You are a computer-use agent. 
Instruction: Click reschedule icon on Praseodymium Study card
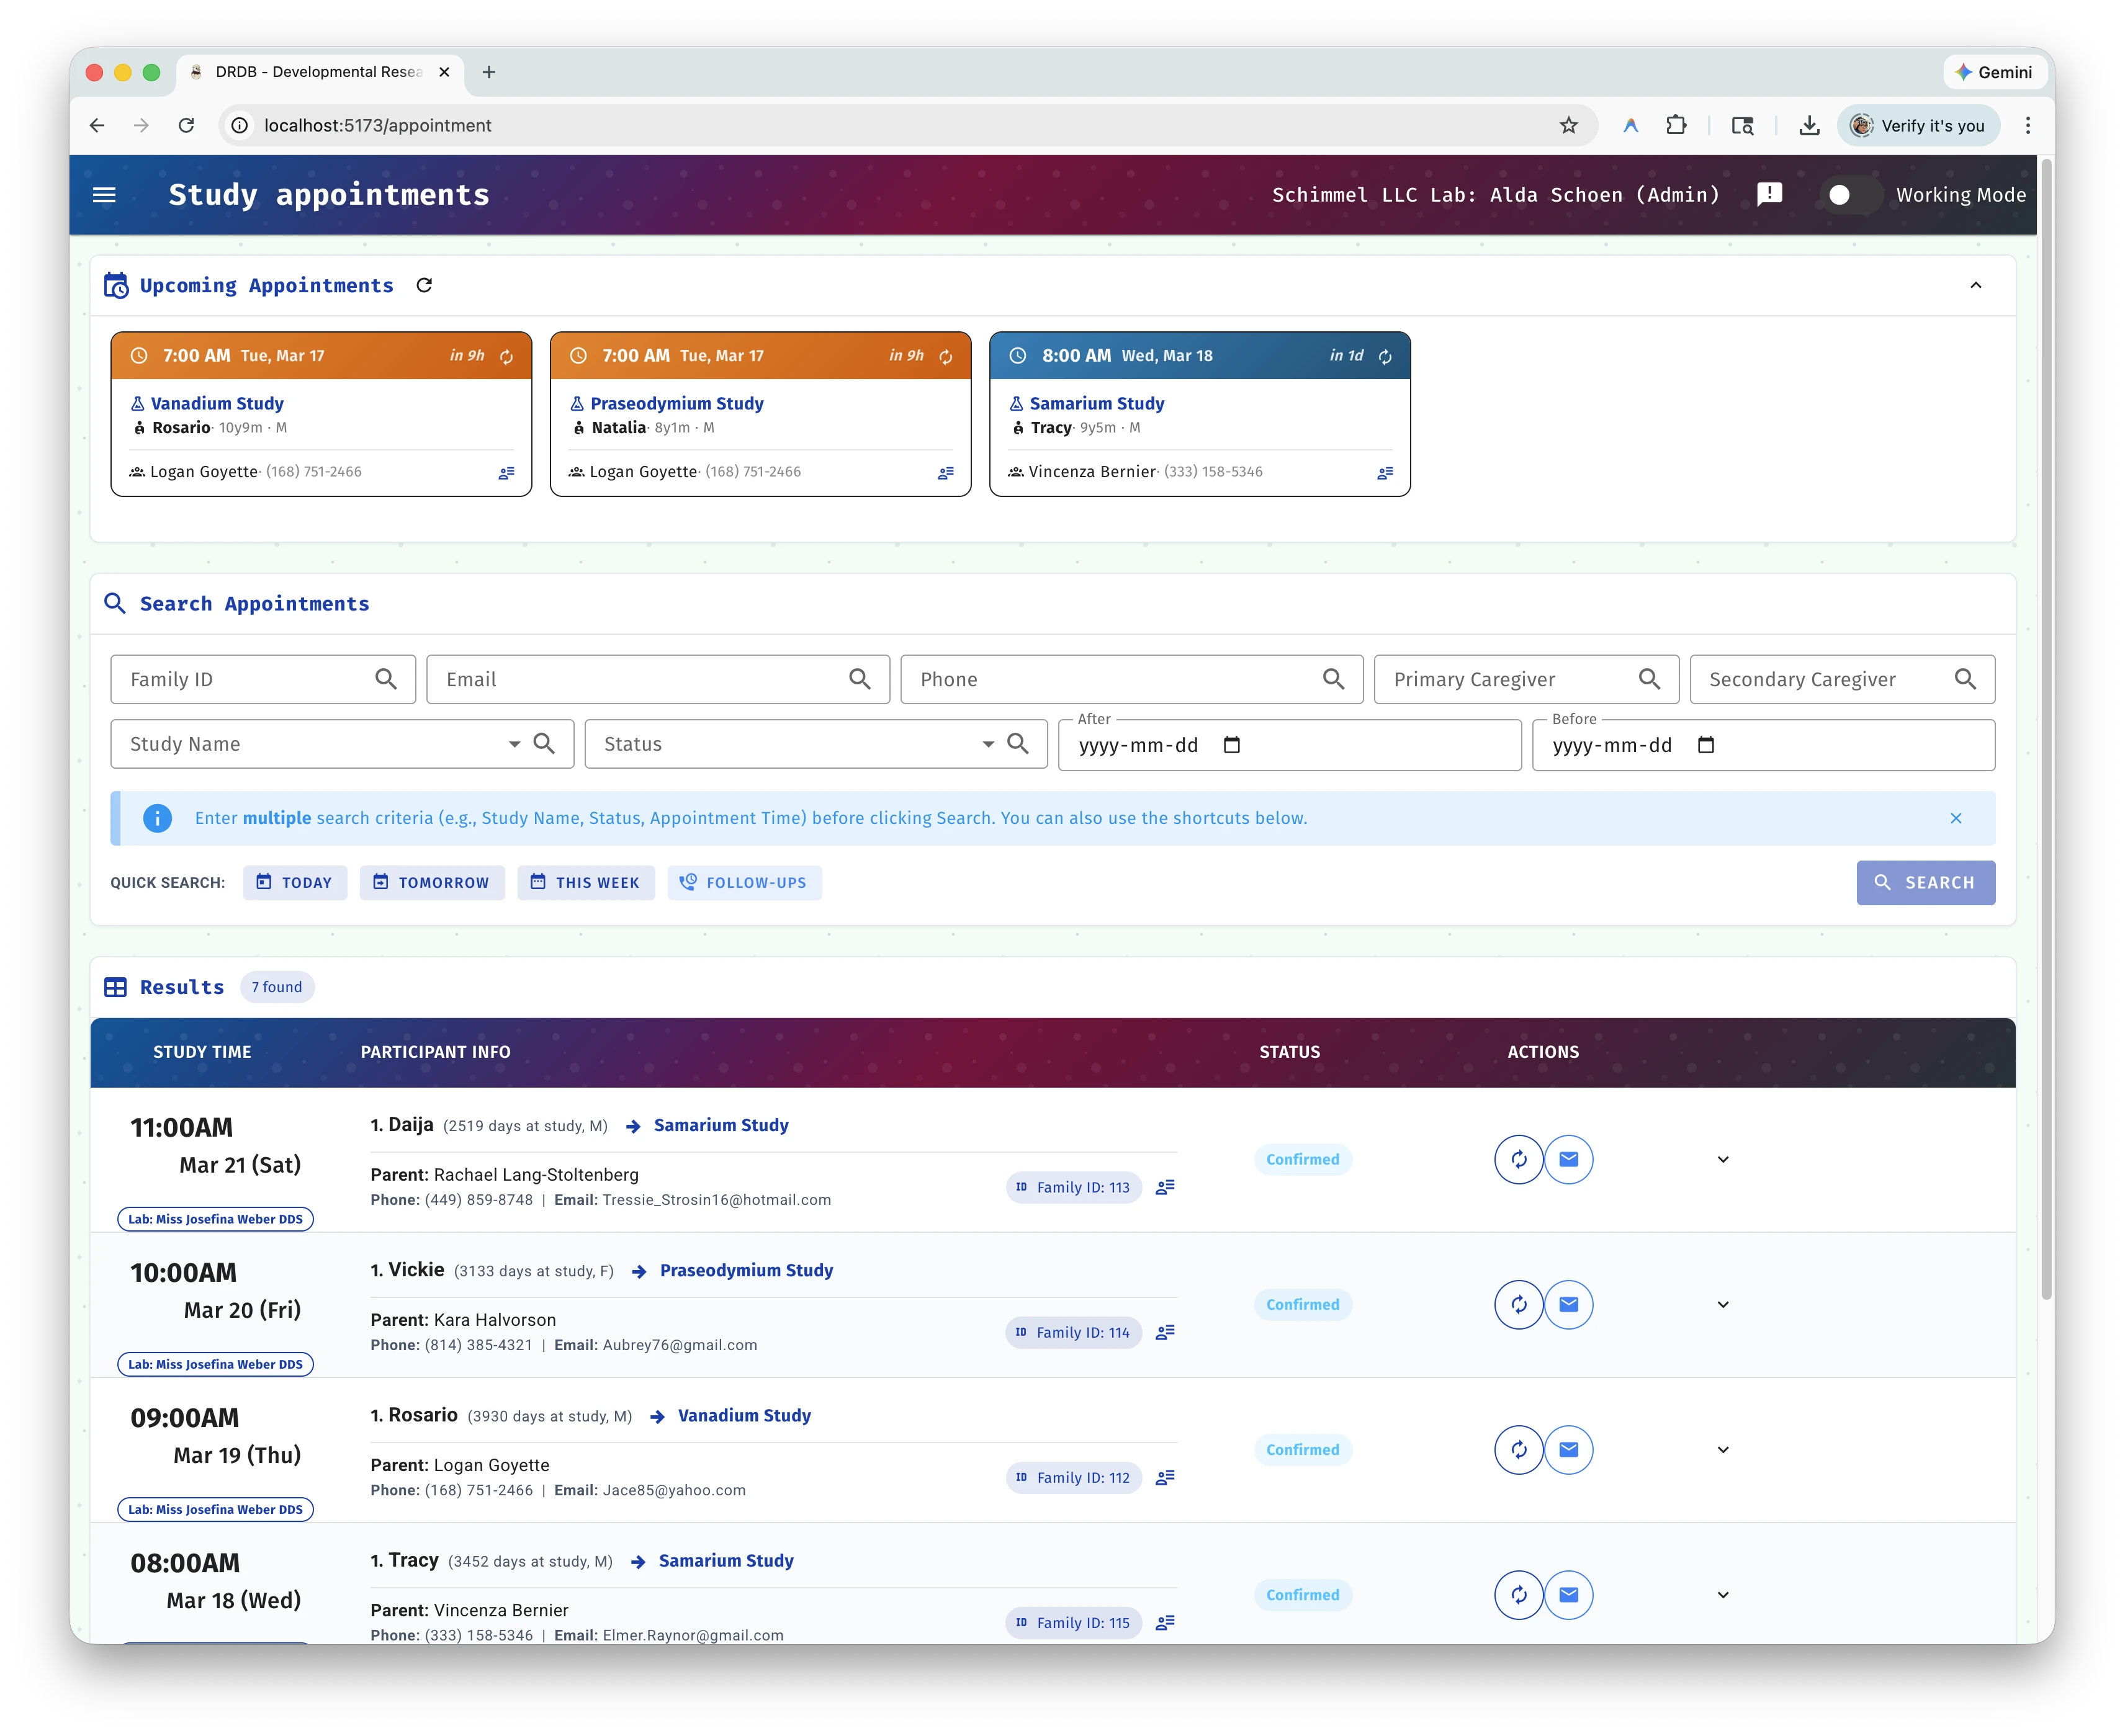pos(945,357)
